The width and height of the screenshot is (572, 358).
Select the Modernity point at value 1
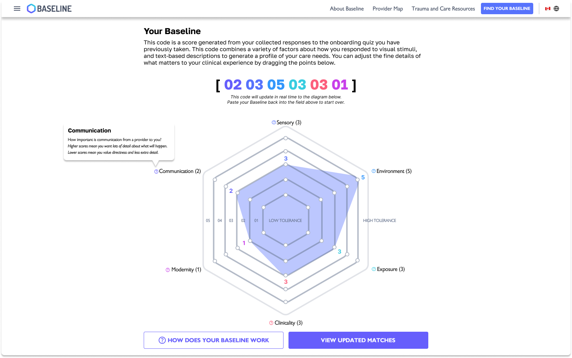click(x=250, y=241)
